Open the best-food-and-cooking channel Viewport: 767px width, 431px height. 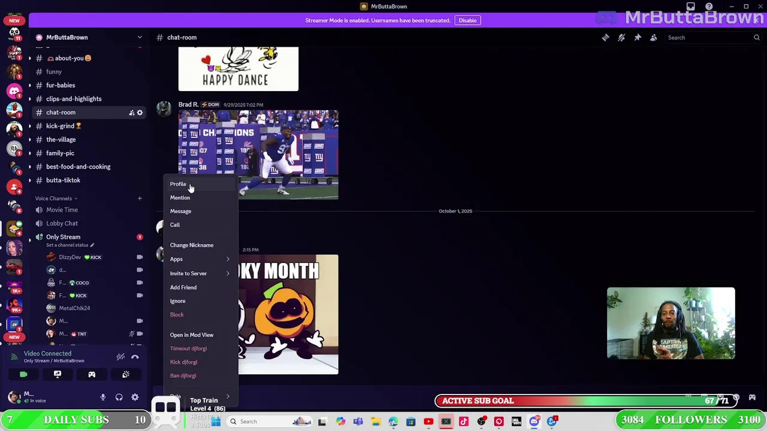89,166
